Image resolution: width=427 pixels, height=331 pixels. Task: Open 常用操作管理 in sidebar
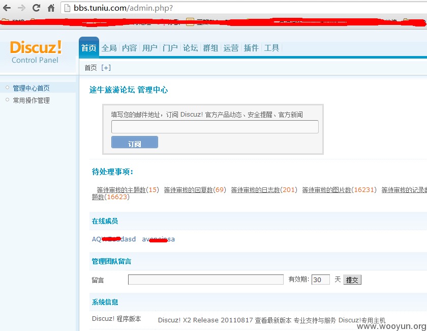(x=32, y=100)
